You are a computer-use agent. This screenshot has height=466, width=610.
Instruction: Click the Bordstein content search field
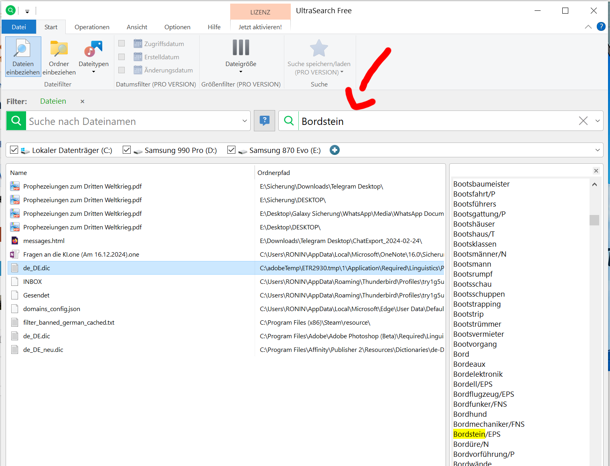(438, 121)
